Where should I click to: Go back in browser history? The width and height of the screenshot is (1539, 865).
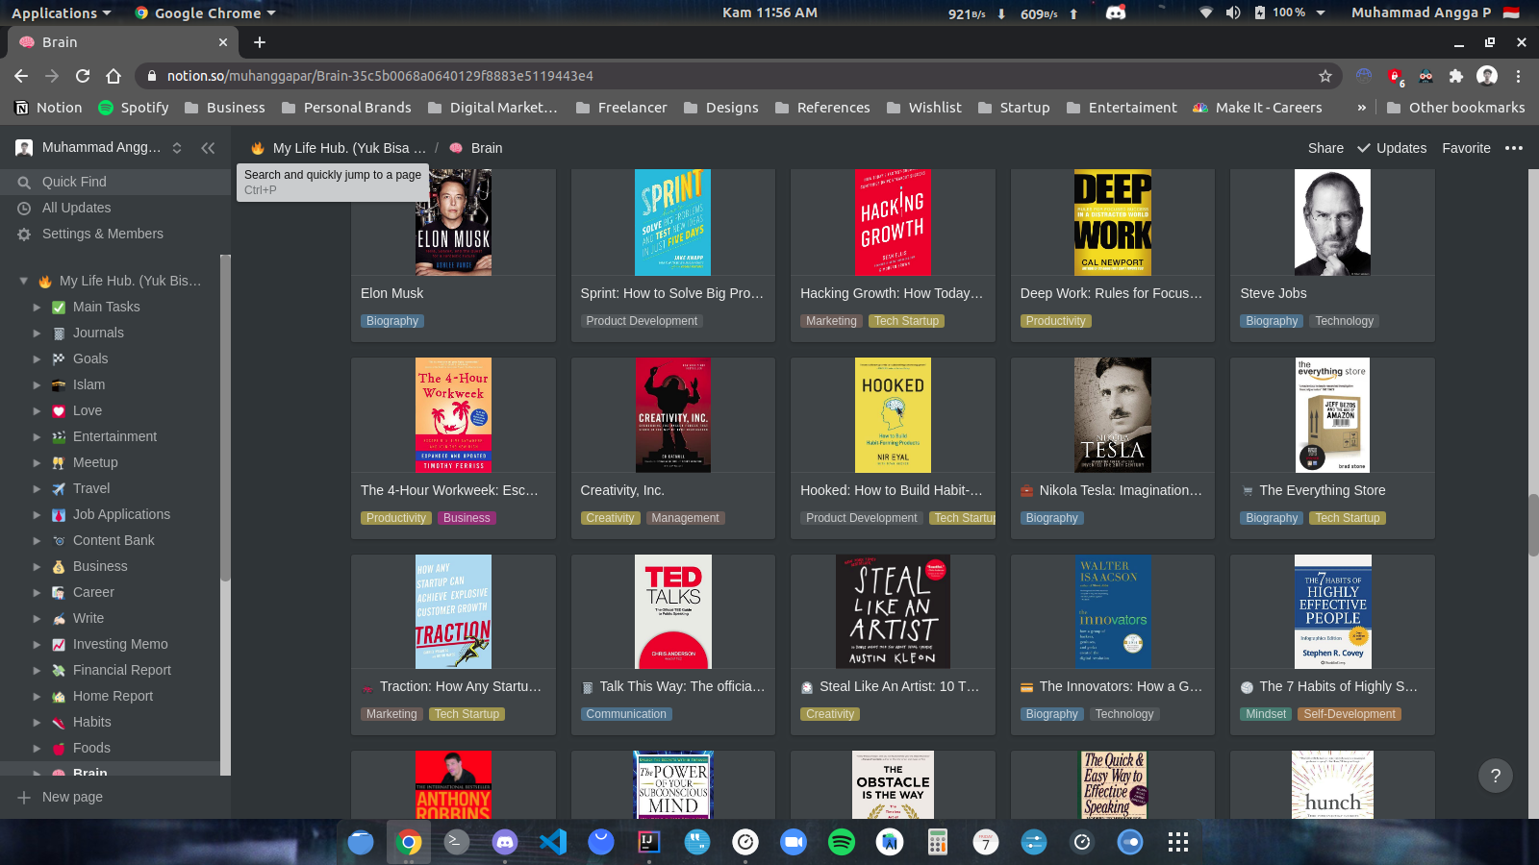point(21,76)
